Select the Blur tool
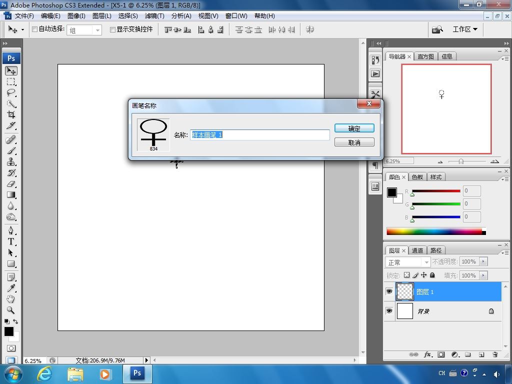This screenshot has height=384, width=512. point(11,205)
